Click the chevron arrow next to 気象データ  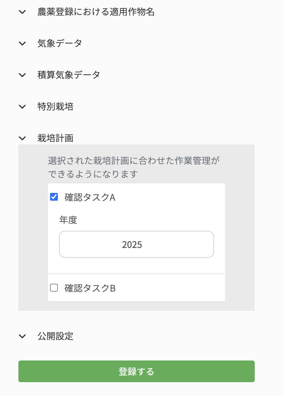tap(22, 43)
